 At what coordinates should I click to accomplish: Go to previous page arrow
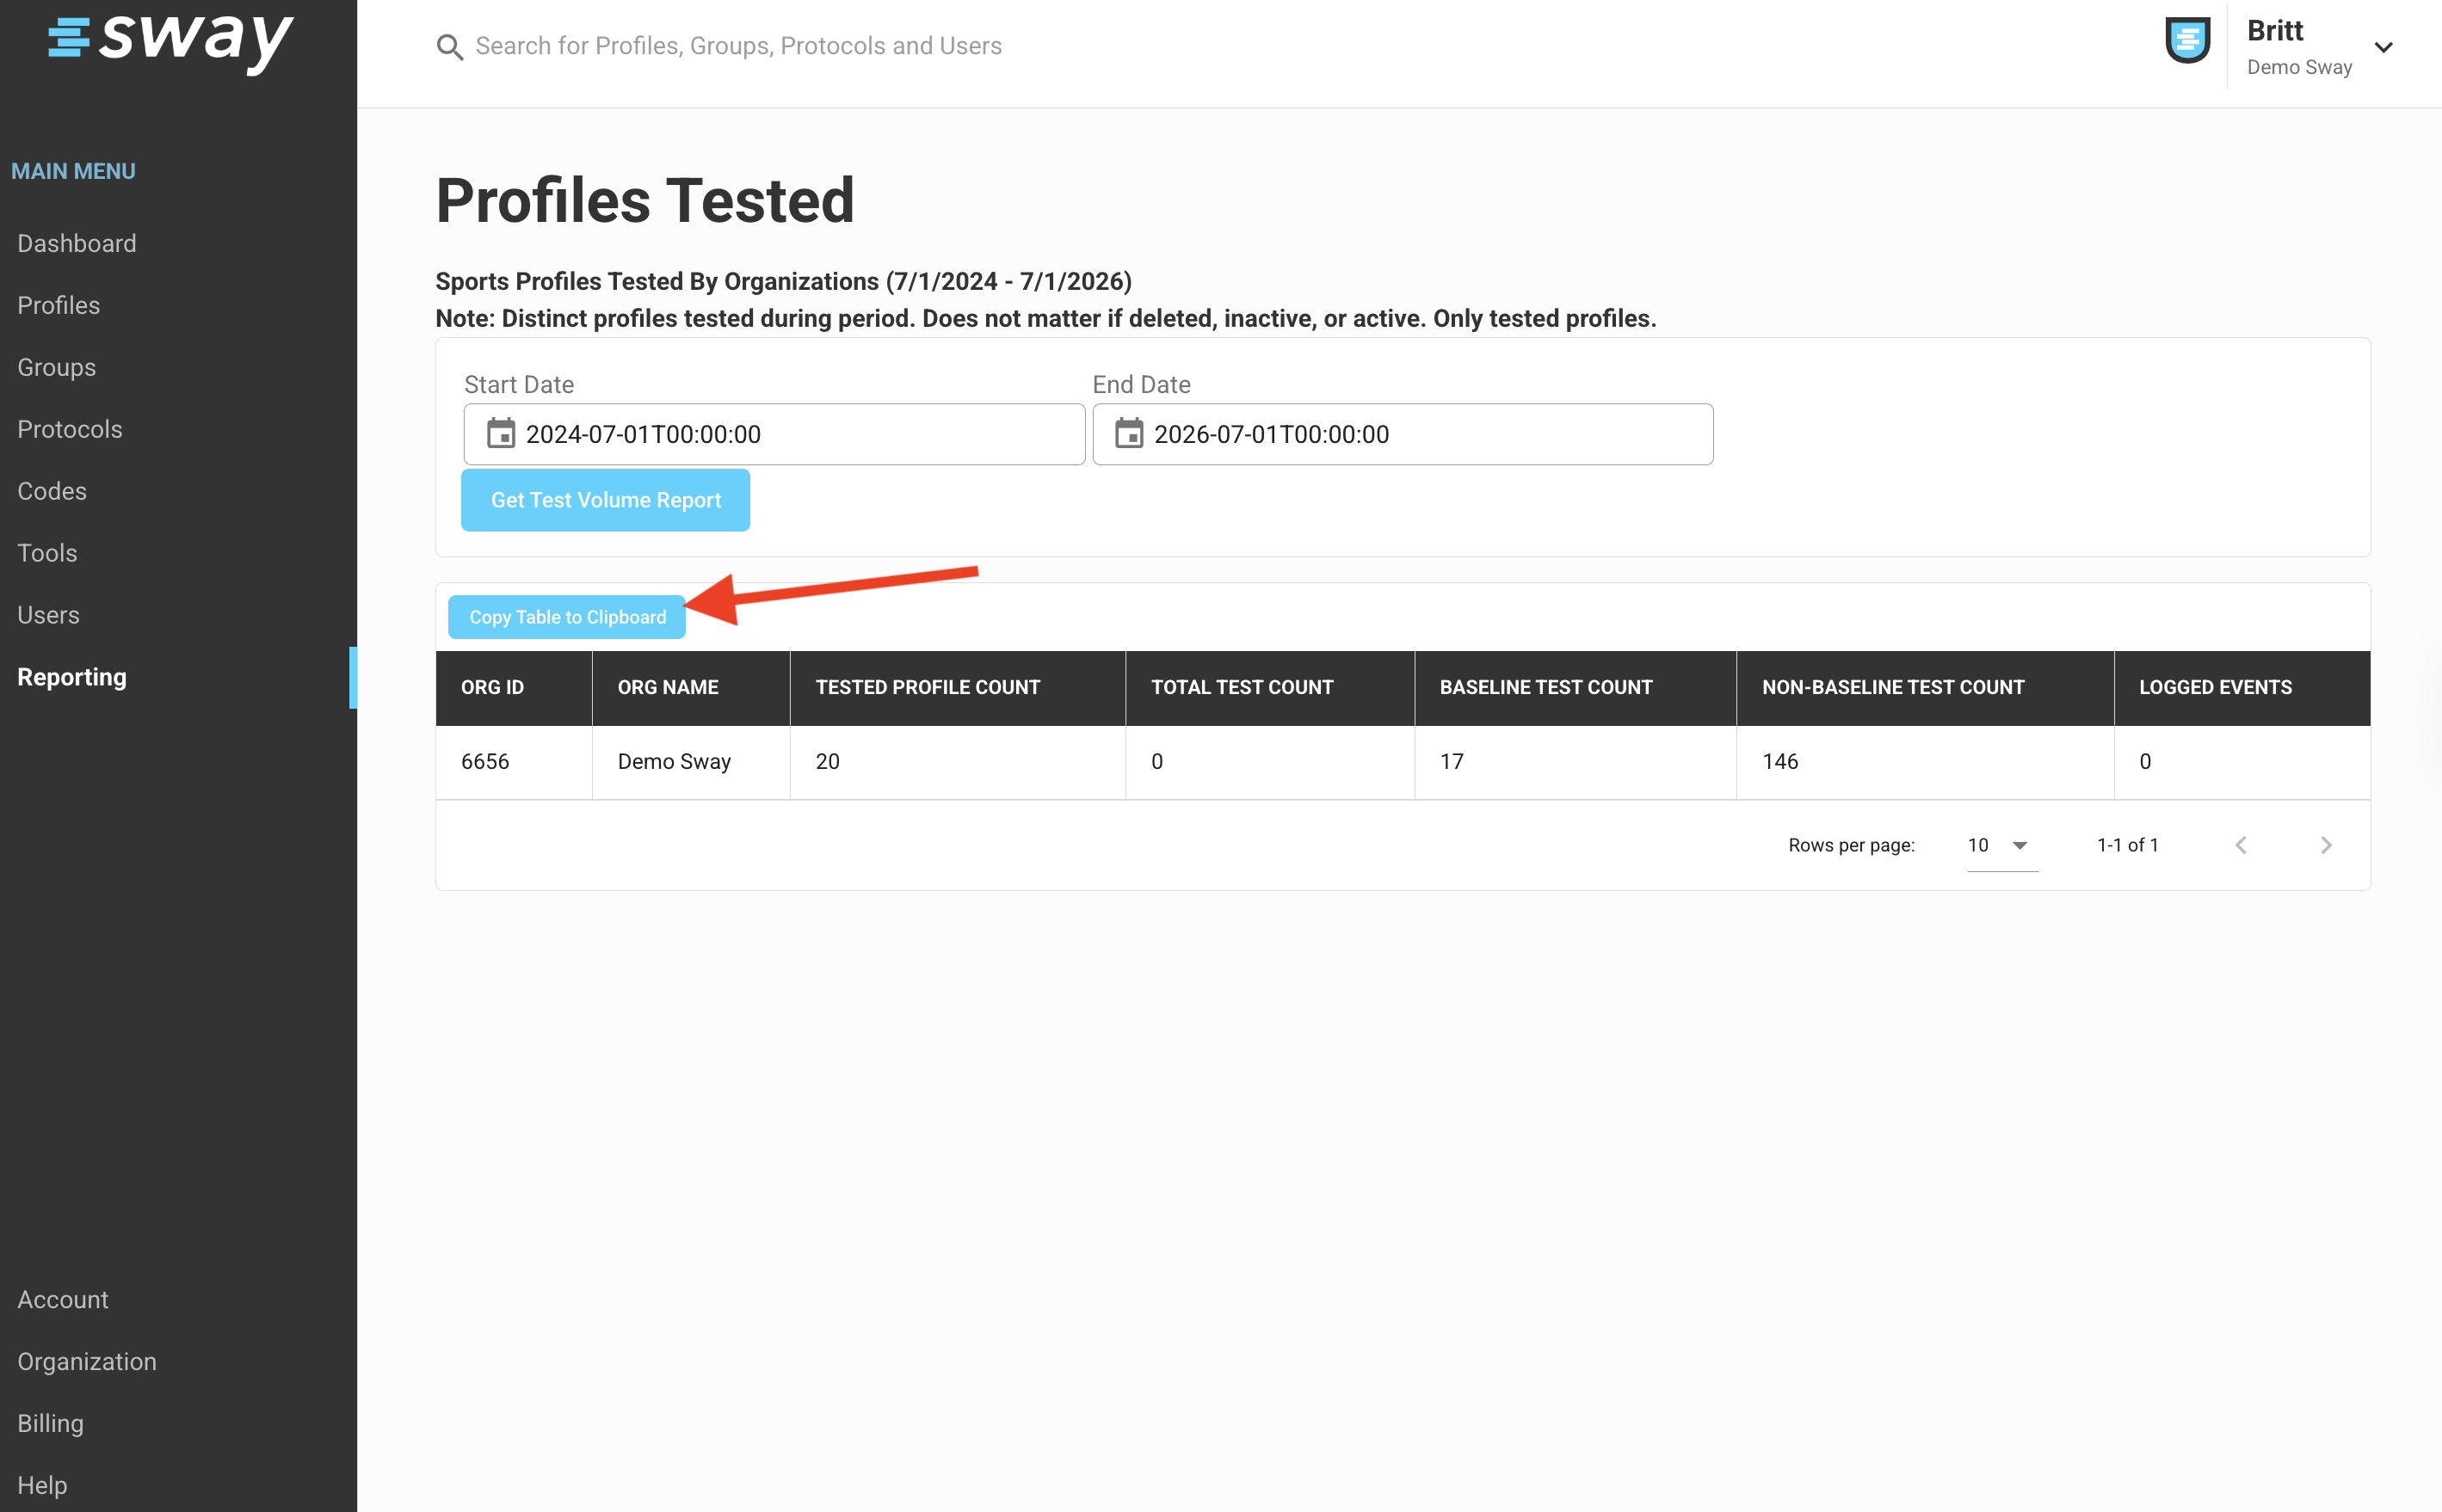pos(2241,845)
